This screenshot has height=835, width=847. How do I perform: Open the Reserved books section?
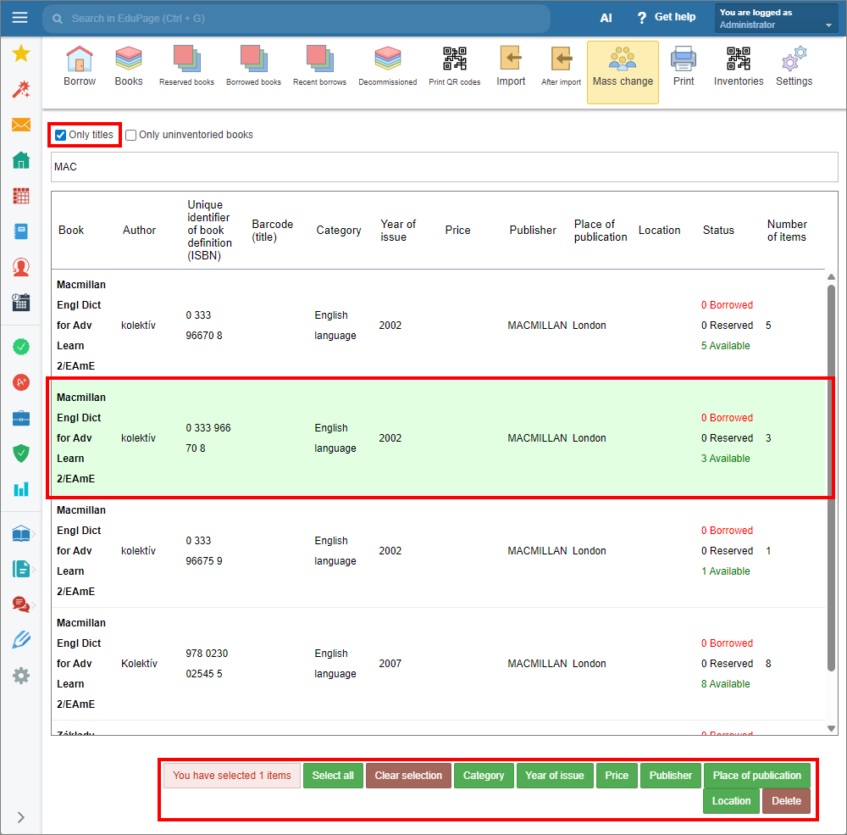click(186, 66)
